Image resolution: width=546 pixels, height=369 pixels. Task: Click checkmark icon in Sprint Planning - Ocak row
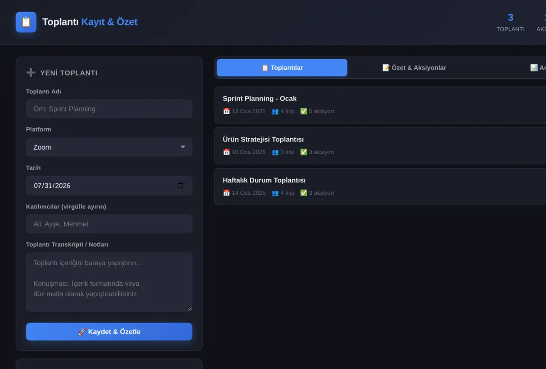[303, 111]
